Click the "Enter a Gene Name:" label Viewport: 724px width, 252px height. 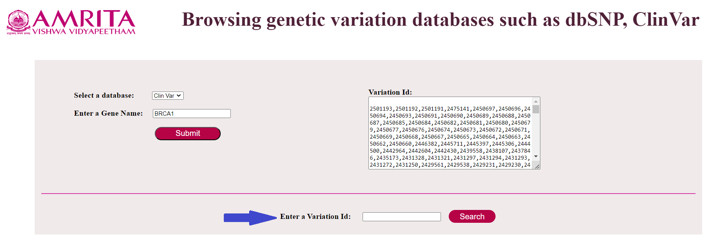point(108,114)
